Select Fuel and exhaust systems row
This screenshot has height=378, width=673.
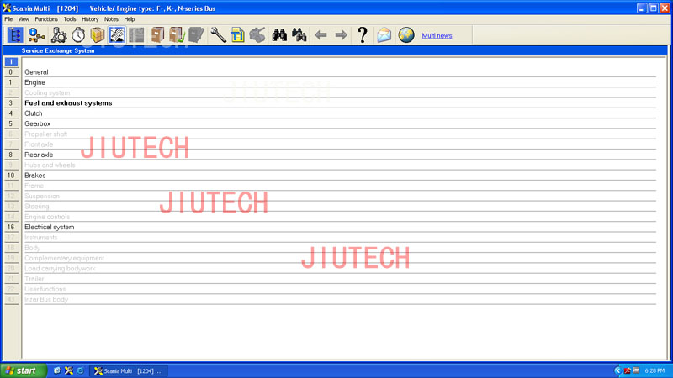click(x=340, y=102)
